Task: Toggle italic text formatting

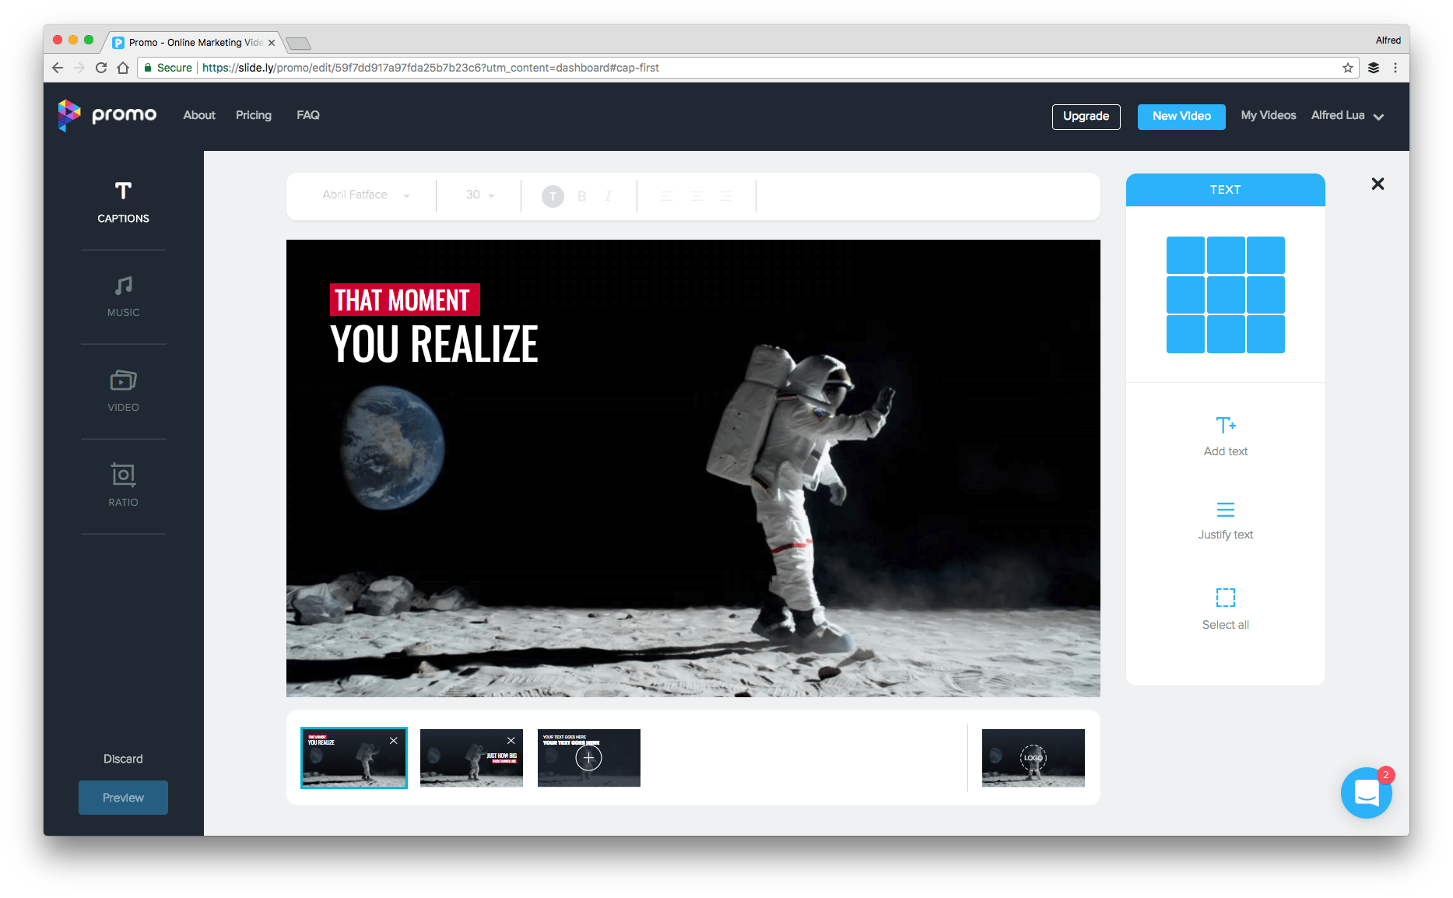Action: click(608, 195)
